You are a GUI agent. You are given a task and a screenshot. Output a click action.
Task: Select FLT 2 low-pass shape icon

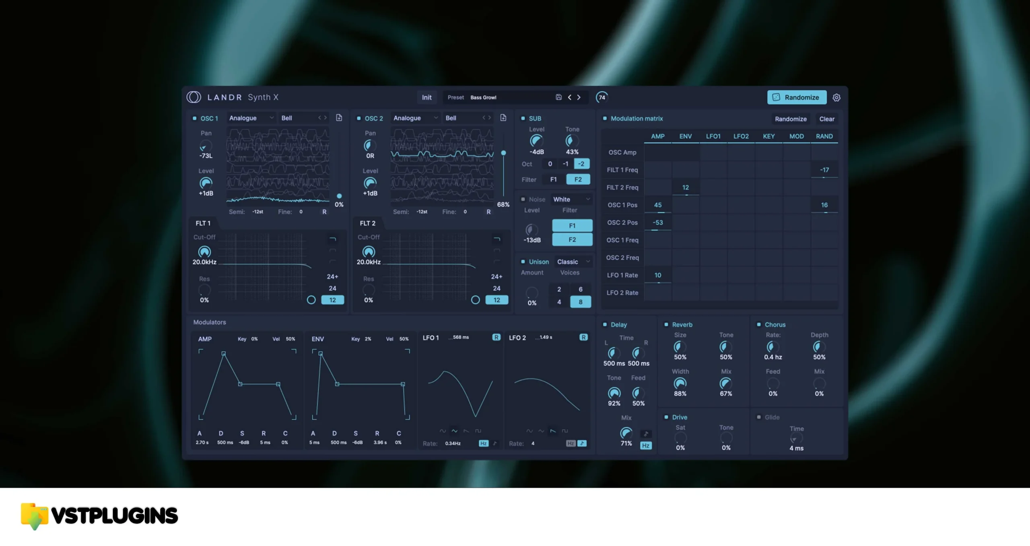497,239
